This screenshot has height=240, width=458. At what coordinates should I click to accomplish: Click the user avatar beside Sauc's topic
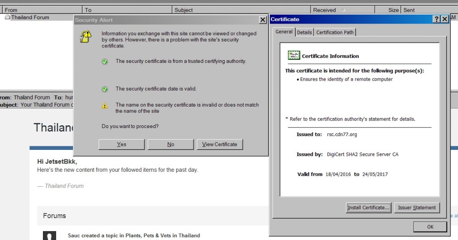(x=49, y=236)
